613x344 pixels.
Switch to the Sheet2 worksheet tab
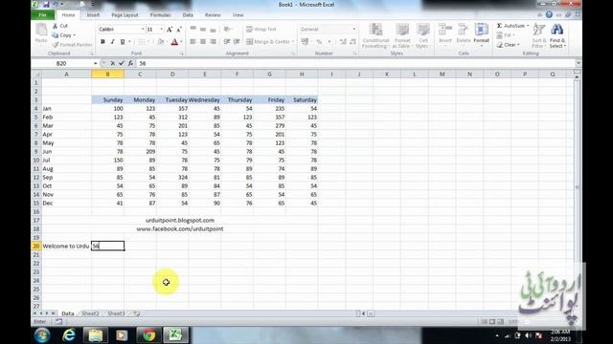(90, 313)
